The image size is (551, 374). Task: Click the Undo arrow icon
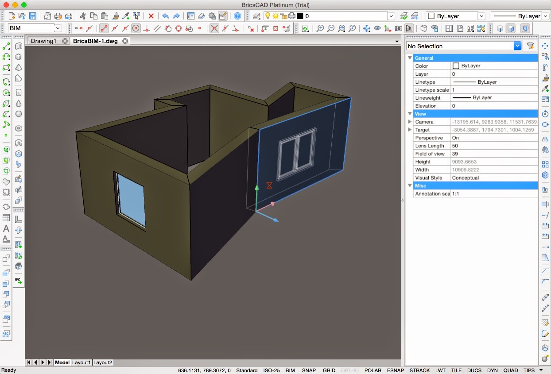165,16
